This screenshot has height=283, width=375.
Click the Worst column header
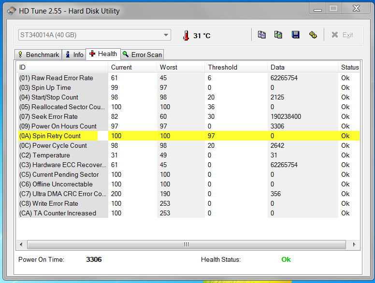pos(181,67)
